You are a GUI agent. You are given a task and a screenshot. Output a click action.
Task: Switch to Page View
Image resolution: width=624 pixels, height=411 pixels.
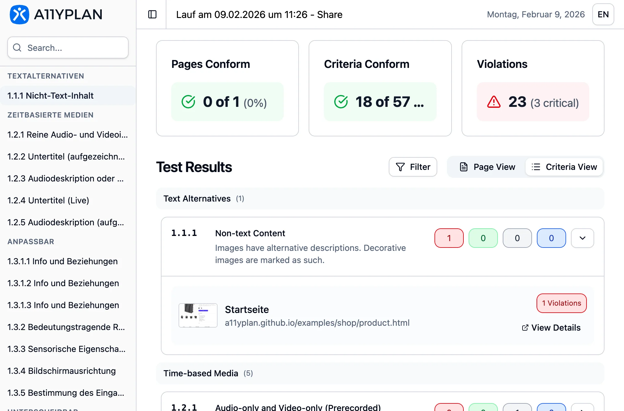point(487,167)
